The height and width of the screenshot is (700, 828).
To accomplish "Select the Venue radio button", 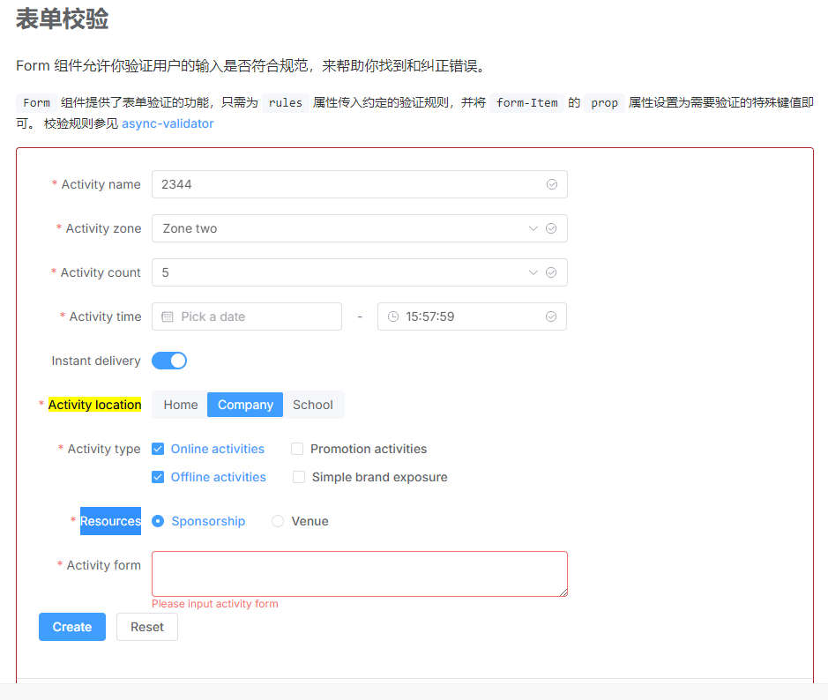I will point(278,521).
